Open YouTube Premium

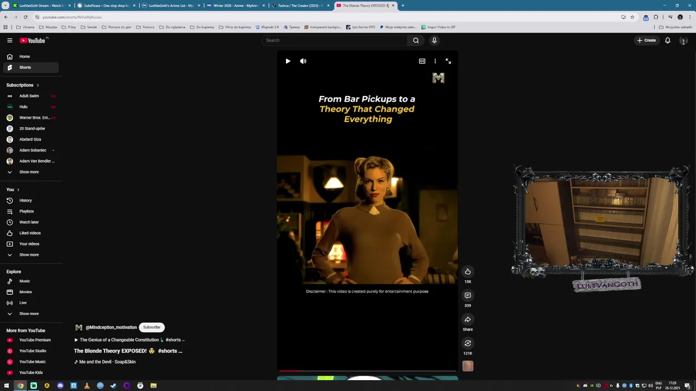coord(30,340)
